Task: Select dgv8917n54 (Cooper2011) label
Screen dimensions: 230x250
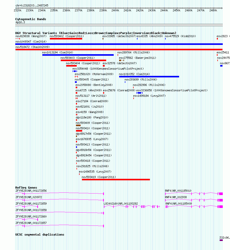Action: (94, 134)
